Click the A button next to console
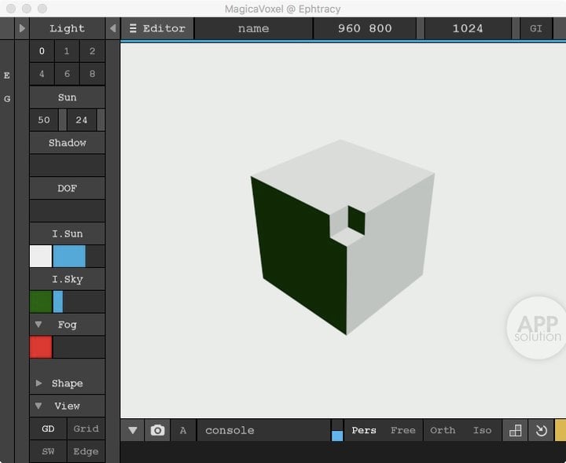This screenshot has height=463, width=566. (183, 430)
